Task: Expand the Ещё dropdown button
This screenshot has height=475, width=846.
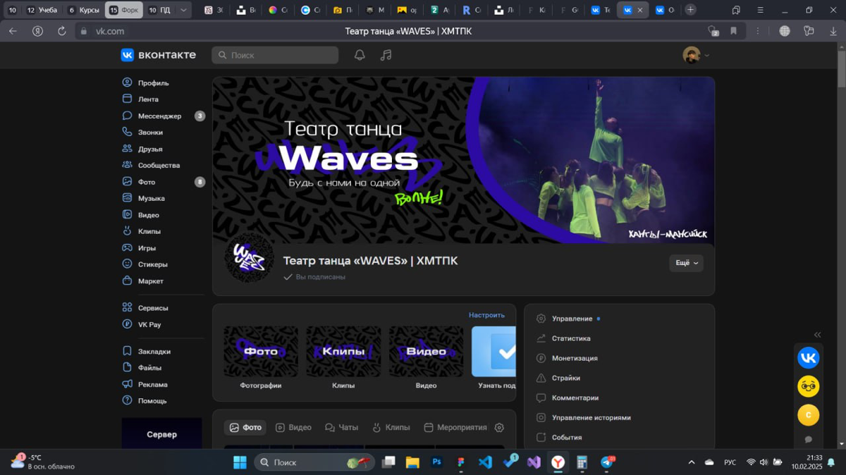Action: 686,263
